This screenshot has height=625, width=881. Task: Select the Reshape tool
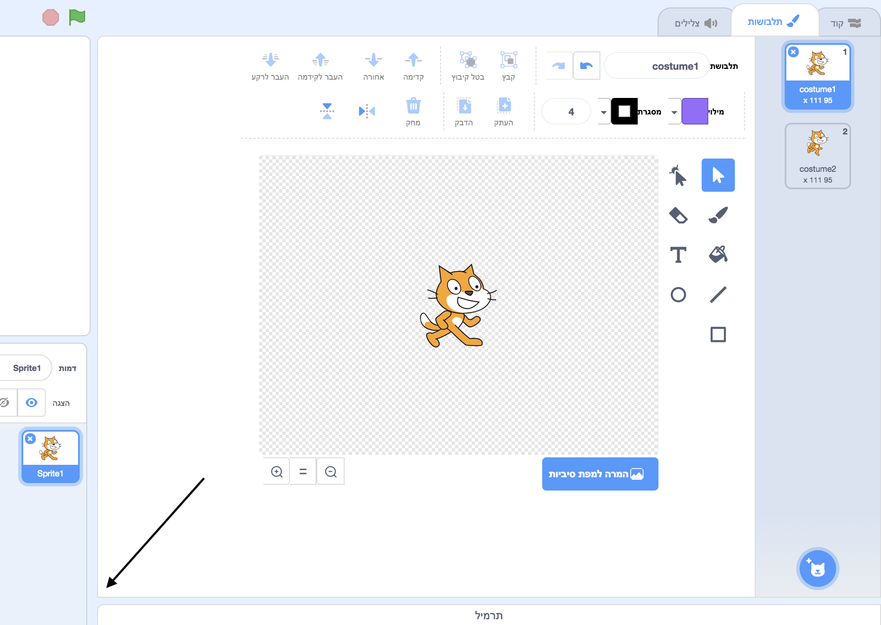click(x=678, y=175)
